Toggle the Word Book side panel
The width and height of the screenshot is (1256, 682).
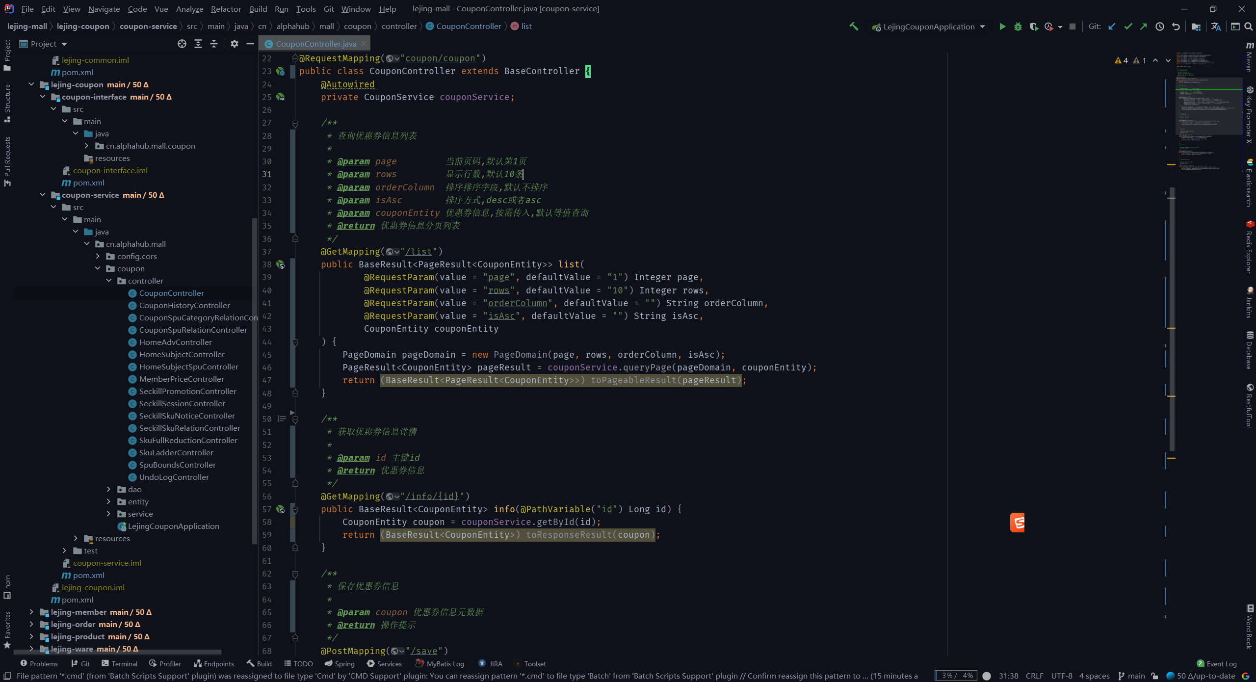coord(1250,627)
